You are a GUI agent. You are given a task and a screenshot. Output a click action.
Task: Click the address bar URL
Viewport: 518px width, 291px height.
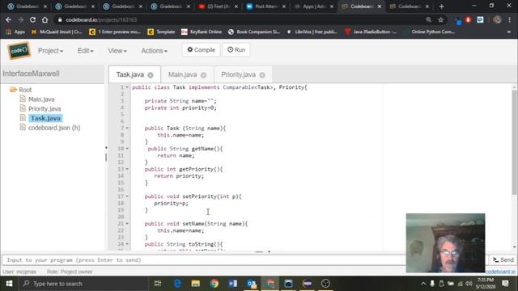tap(101, 19)
